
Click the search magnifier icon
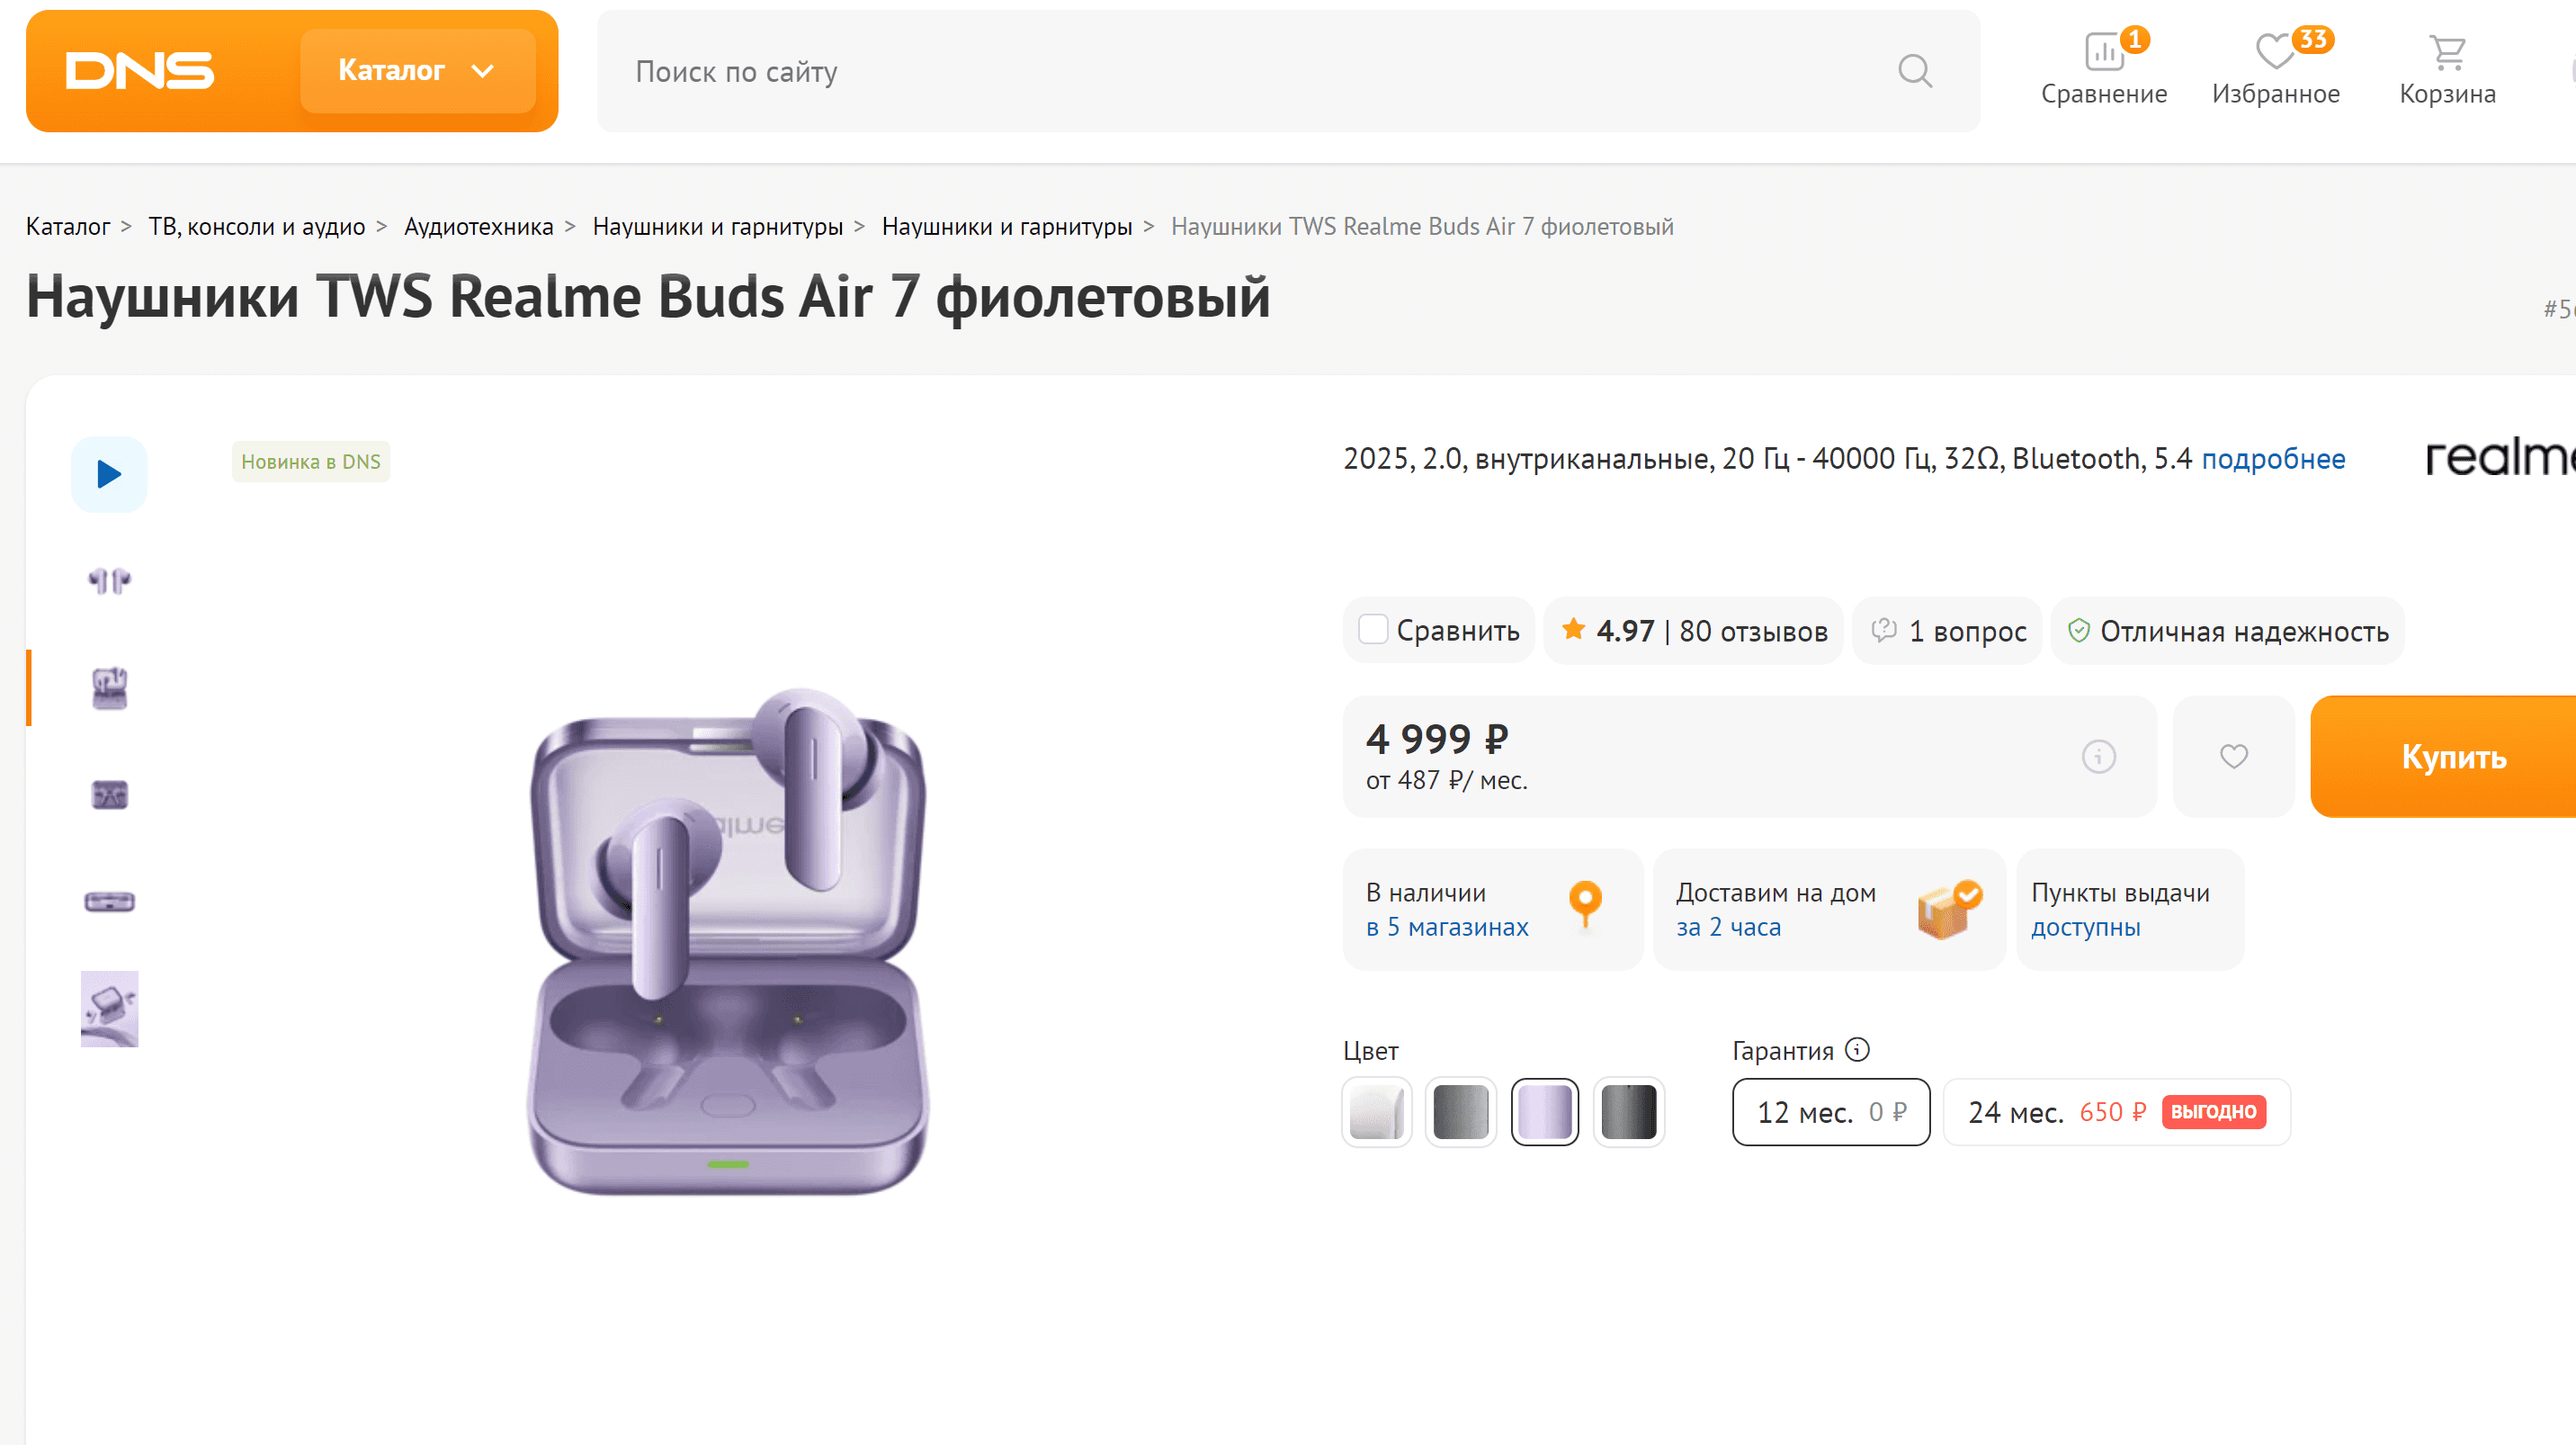pyautogui.click(x=1914, y=71)
